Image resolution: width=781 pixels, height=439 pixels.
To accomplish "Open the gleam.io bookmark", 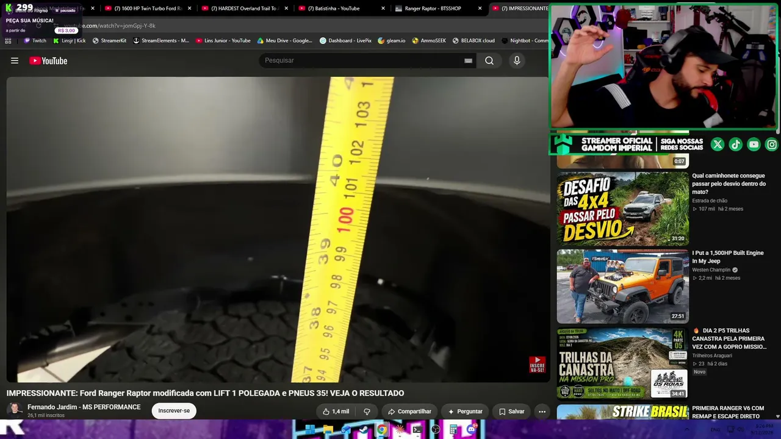I will click(392, 41).
